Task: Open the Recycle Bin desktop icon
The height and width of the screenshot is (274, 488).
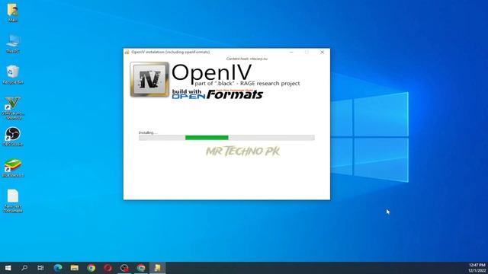Action: [x=13, y=75]
